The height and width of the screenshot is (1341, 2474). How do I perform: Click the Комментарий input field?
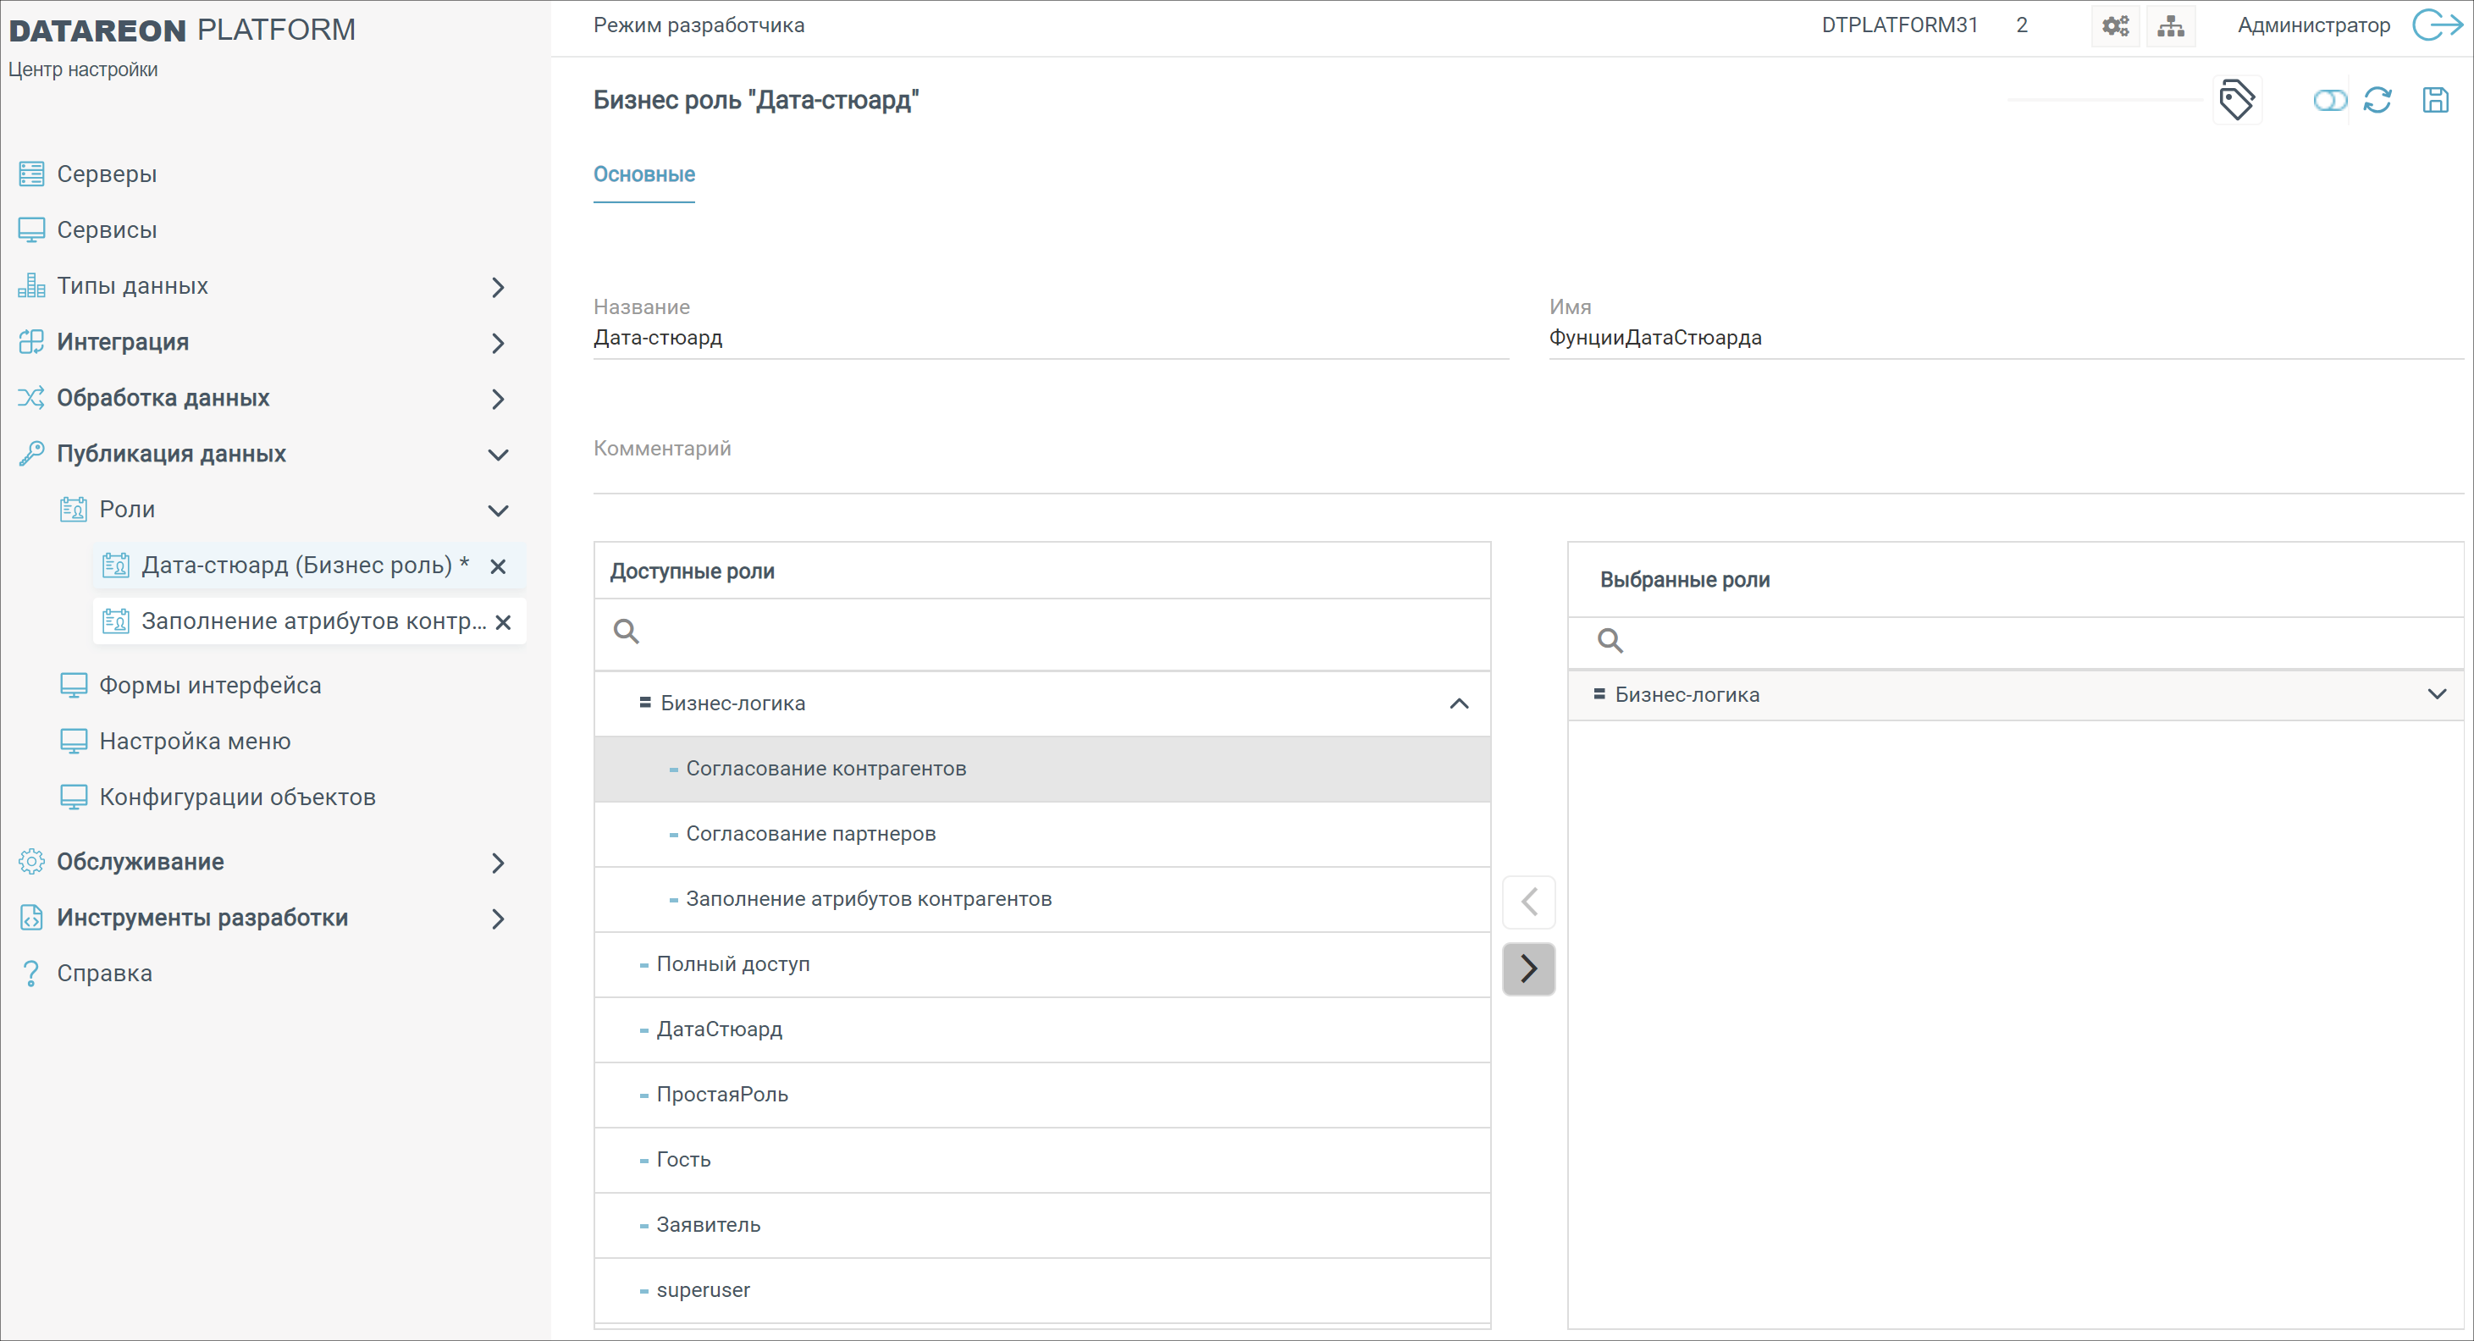[1527, 472]
